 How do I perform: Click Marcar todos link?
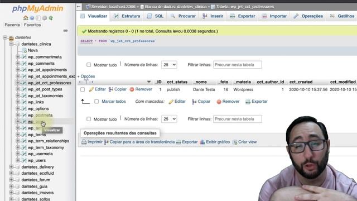[114, 102]
